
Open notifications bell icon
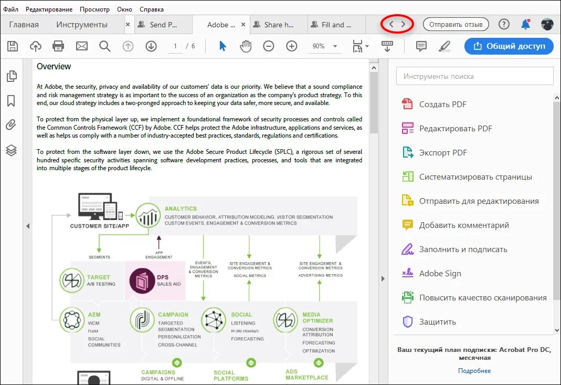pos(525,24)
